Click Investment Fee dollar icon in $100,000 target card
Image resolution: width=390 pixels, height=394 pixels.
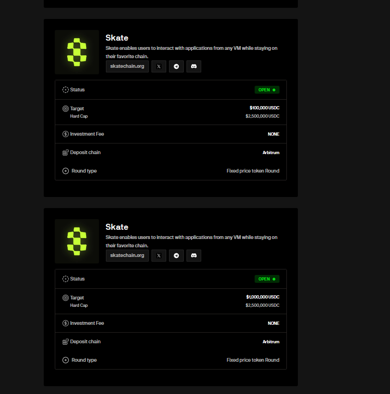point(65,134)
